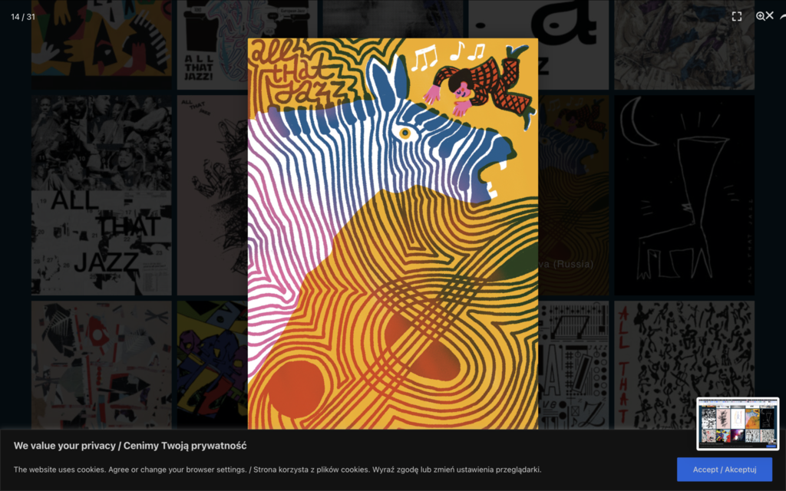Viewport: 786px width, 491px height.
Task: Close the lightbox with the X icon
Action: (x=769, y=15)
